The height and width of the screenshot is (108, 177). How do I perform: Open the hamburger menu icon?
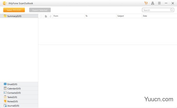pos(159,3)
